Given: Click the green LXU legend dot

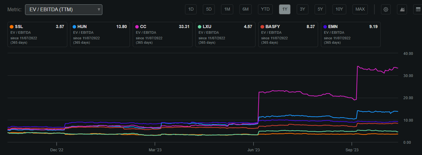Looking at the screenshot, I should pyautogui.click(x=199, y=27).
